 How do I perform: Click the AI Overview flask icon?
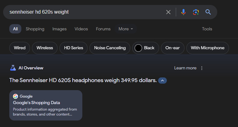click(x=13, y=68)
